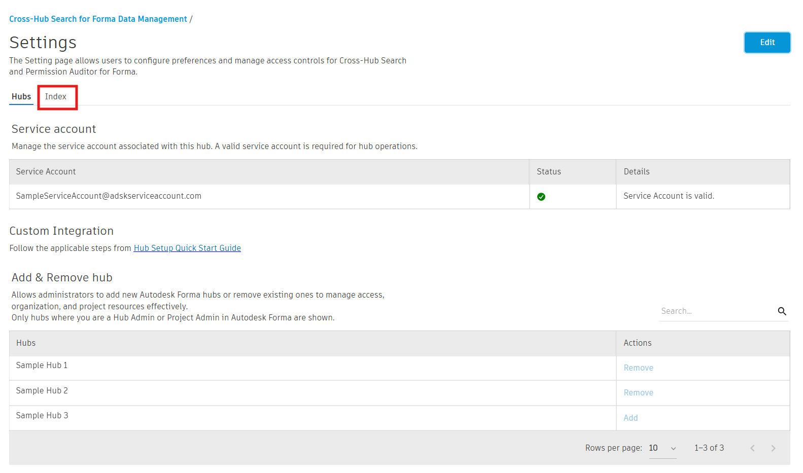Screen dimensions: 803x473
Task: Click the green valid status checkmark
Action: (541, 197)
